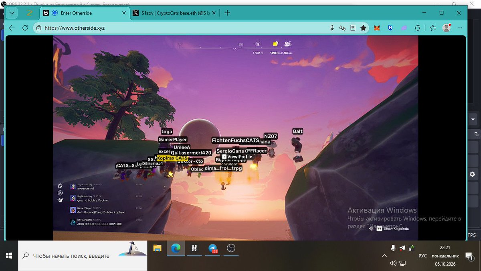Toggle the favorites star for this page
The height and width of the screenshot is (271, 481).
(363, 28)
